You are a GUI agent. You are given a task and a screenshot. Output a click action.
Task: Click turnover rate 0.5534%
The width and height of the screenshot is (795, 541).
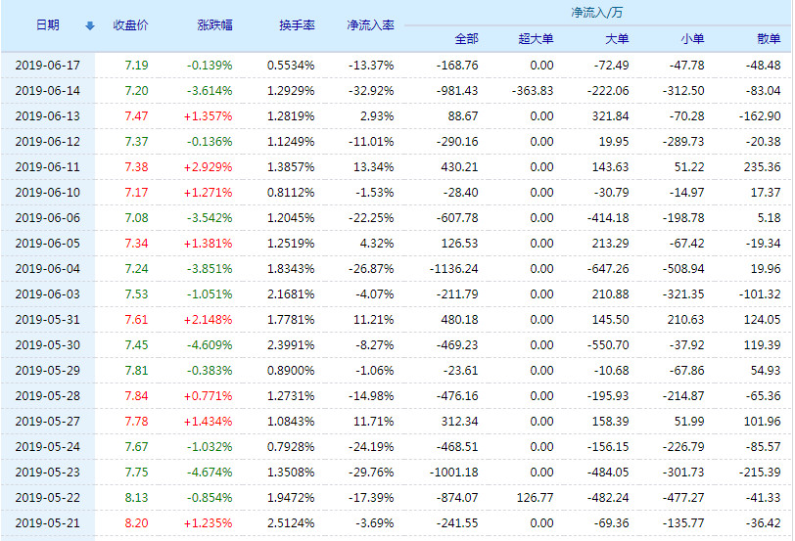click(291, 66)
